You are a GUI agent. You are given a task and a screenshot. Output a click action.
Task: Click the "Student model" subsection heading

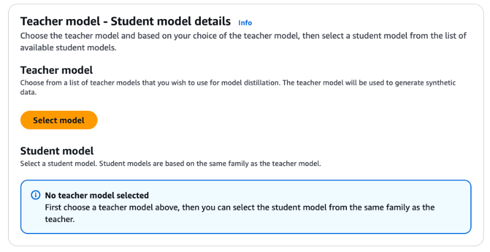pyautogui.click(x=57, y=151)
